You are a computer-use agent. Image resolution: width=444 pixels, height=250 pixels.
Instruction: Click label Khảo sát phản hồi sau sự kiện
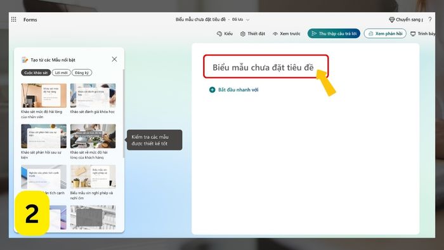[x=41, y=155]
